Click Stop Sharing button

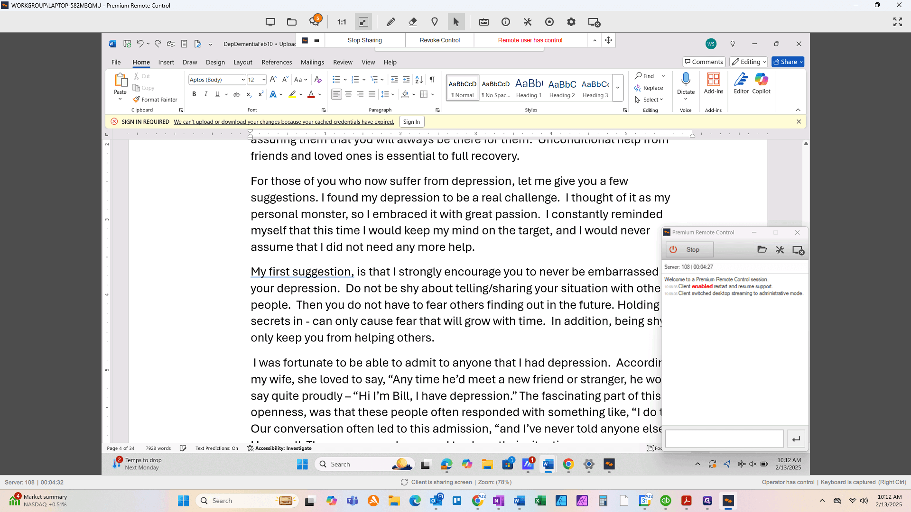(x=364, y=40)
